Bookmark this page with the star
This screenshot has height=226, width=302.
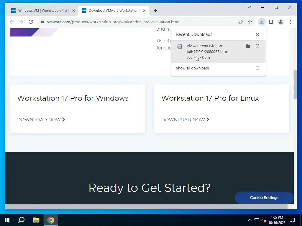click(x=250, y=22)
